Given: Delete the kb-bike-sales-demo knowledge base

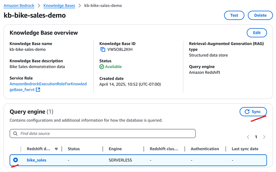Looking at the screenshot, I should tap(260, 15).
